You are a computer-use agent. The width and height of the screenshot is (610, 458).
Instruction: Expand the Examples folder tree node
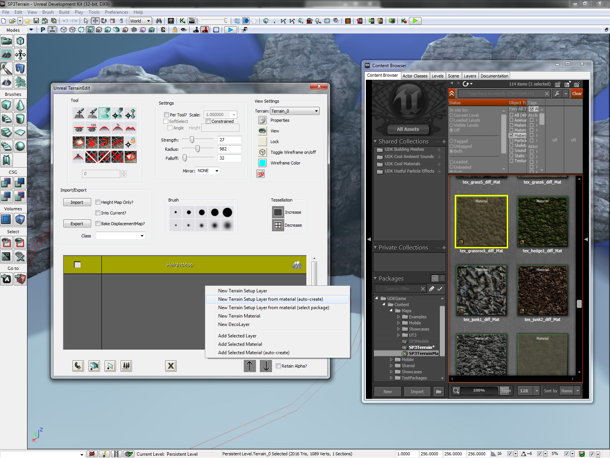(398, 317)
